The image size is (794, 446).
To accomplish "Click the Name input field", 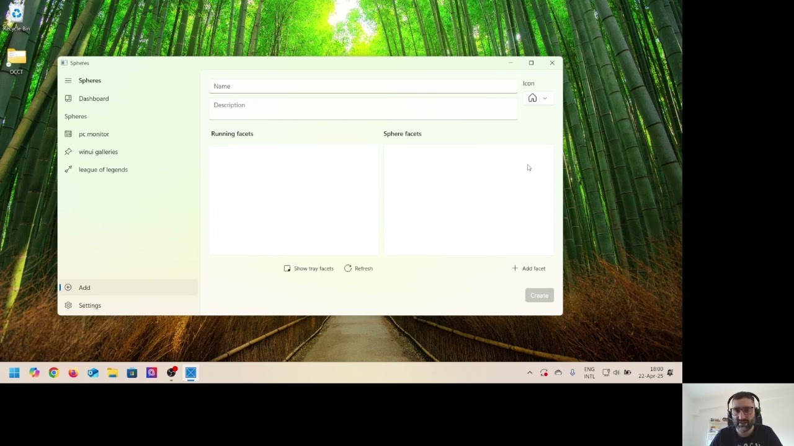I will [x=363, y=86].
